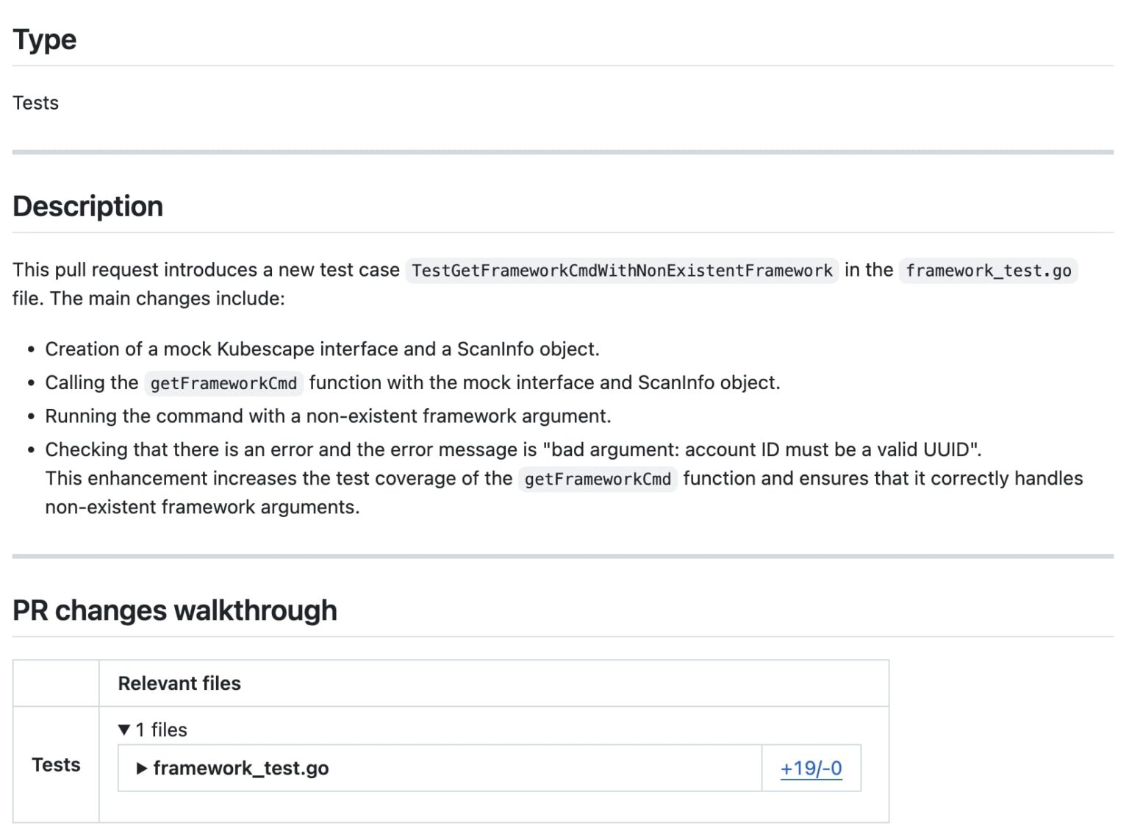
Task: Click the Tests label under Type
Action: pyautogui.click(x=35, y=103)
